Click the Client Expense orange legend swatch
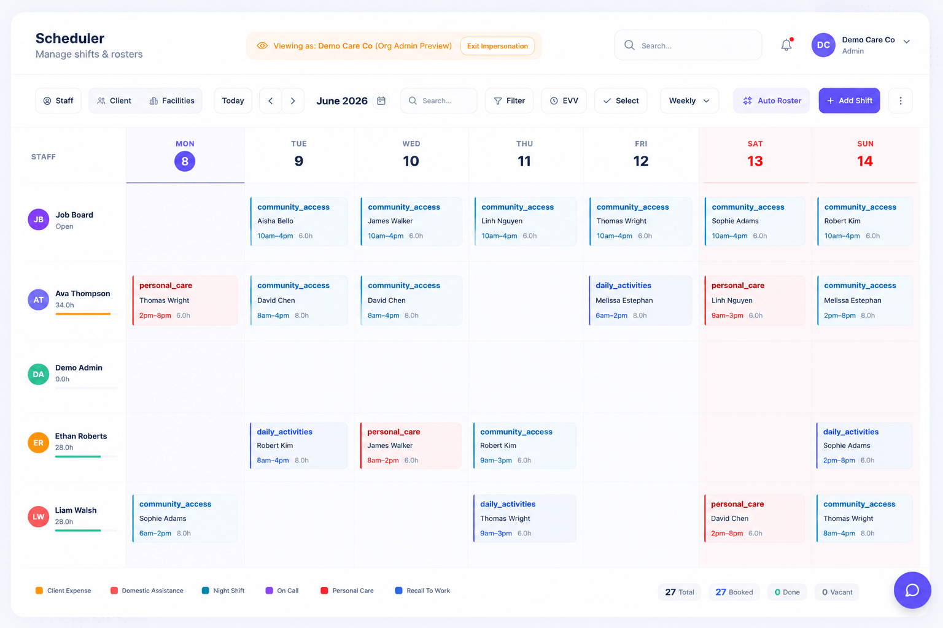The height and width of the screenshot is (628, 943). (39, 591)
